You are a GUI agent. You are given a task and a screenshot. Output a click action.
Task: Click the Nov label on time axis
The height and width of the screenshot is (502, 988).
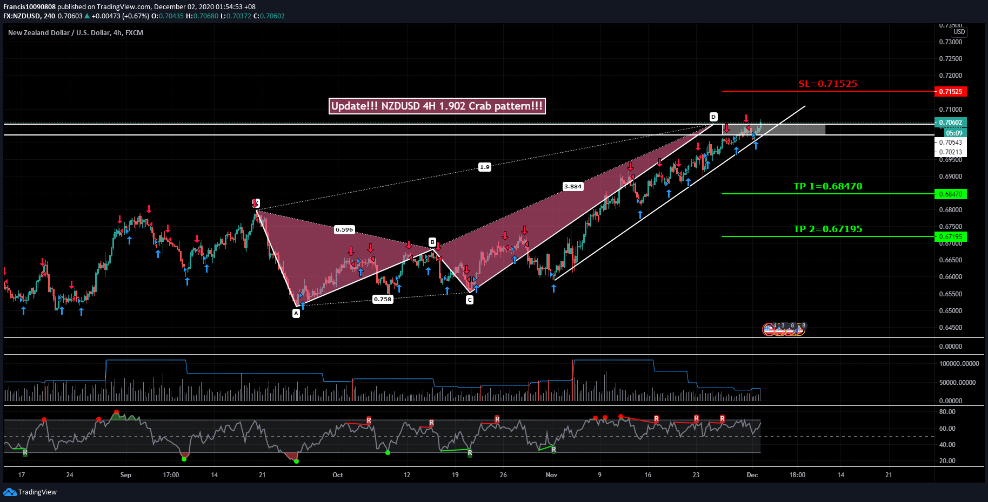(551, 475)
